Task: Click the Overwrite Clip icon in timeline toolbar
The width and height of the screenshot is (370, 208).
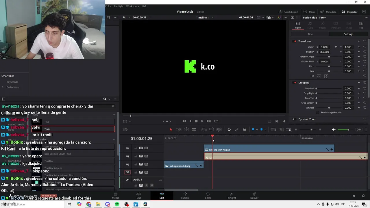Action: [212, 130]
